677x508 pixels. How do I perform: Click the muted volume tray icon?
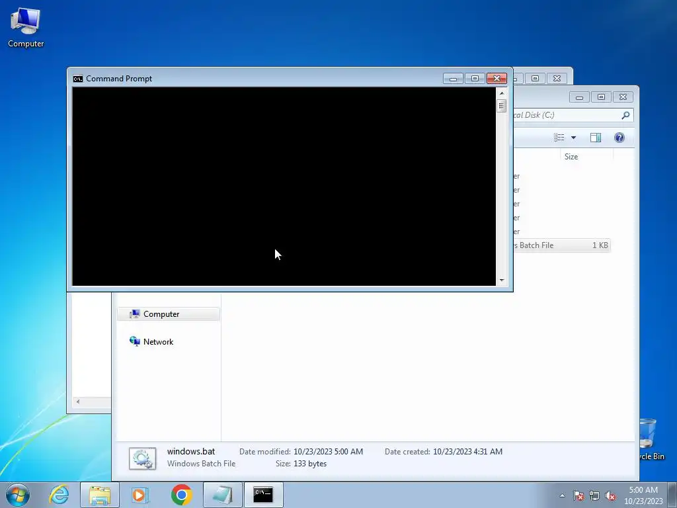tap(610, 495)
